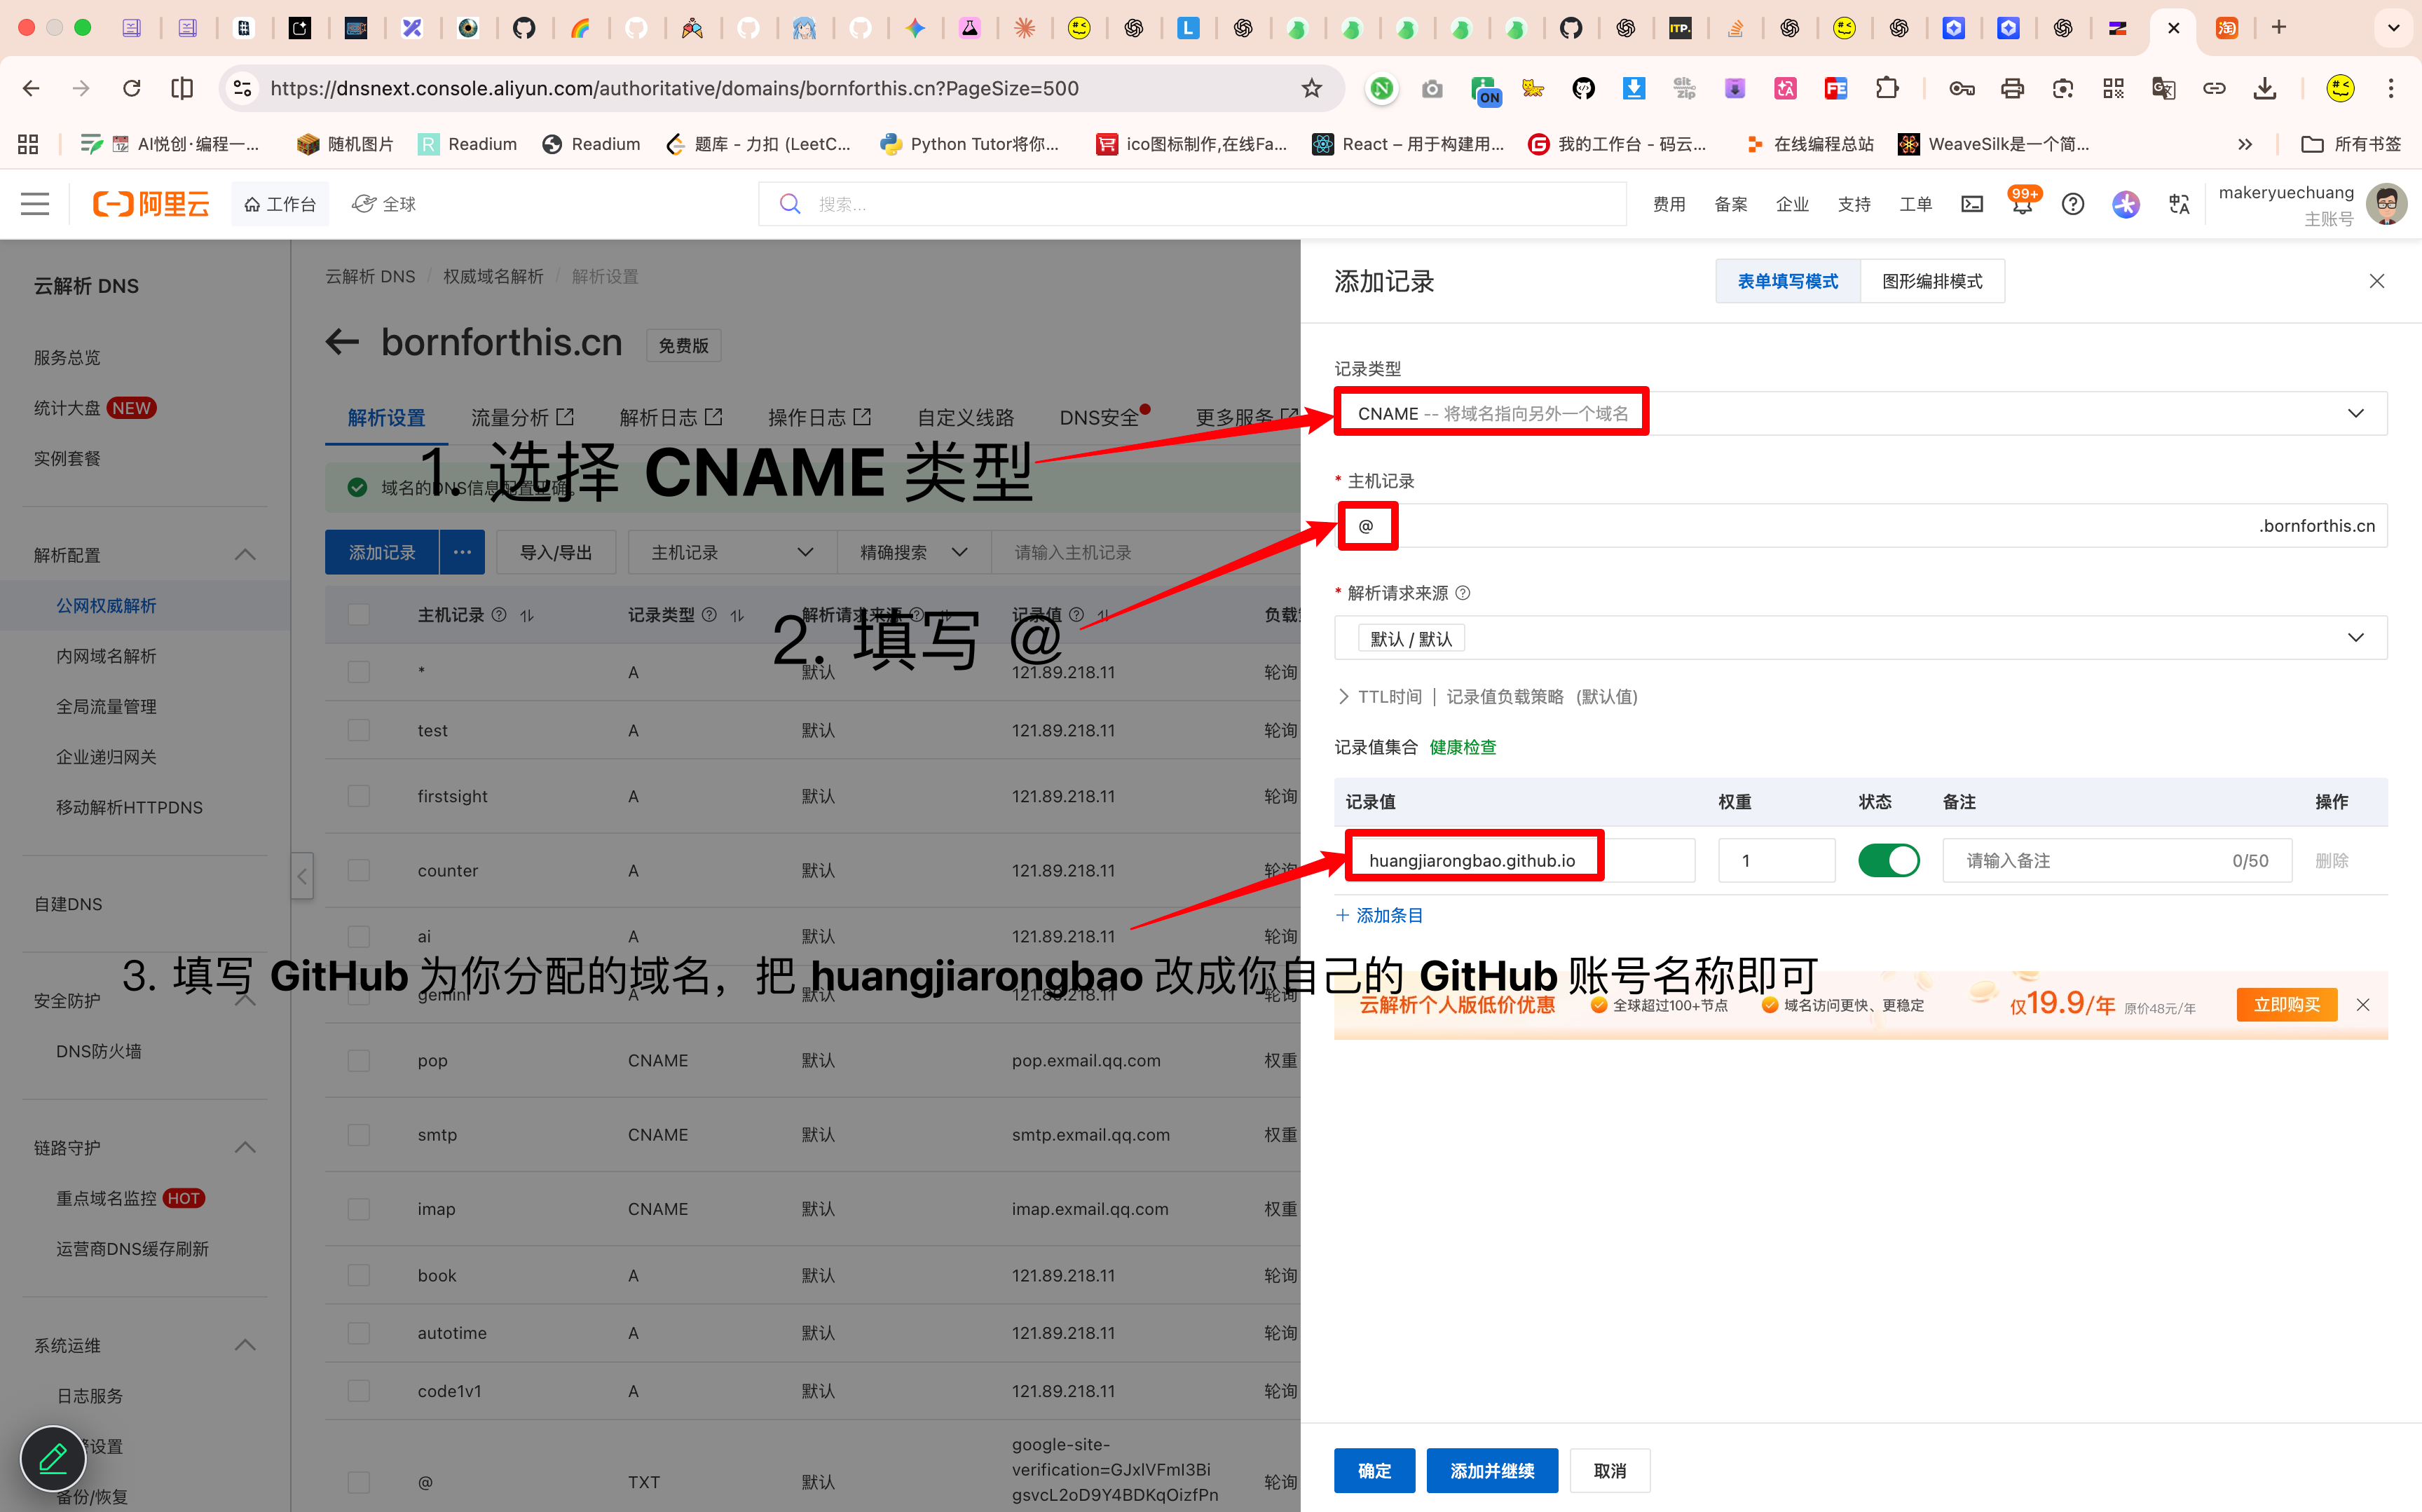Toggle the record value 状态 switch
2422x1512 pixels.
coord(1888,860)
